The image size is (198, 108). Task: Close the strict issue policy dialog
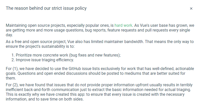pos(191,8)
